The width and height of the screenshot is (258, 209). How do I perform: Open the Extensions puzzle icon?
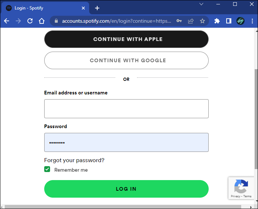217,21
